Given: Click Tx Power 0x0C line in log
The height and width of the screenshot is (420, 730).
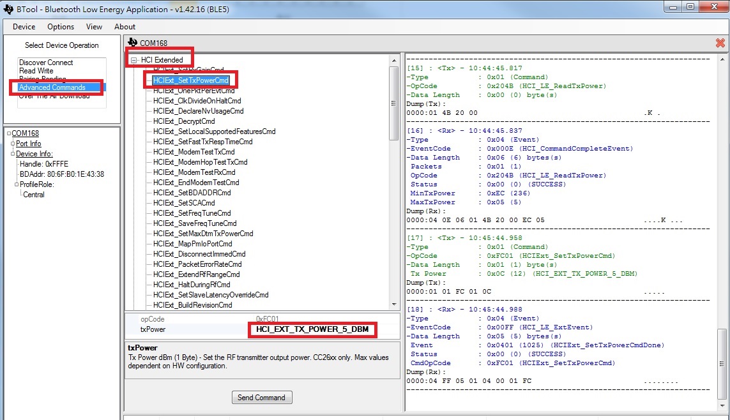Looking at the screenshot, I should (x=524, y=274).
